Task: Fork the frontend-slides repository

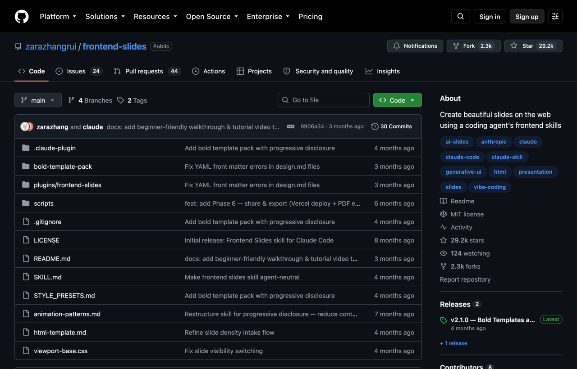Action: pos(473,46)
